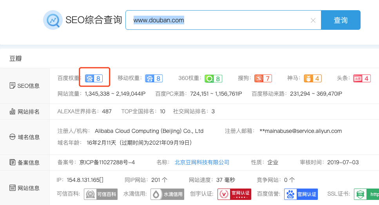Click the 性质 value 企业
The height and width of the screenshot is (205, 379).
(x=273, y=162)
